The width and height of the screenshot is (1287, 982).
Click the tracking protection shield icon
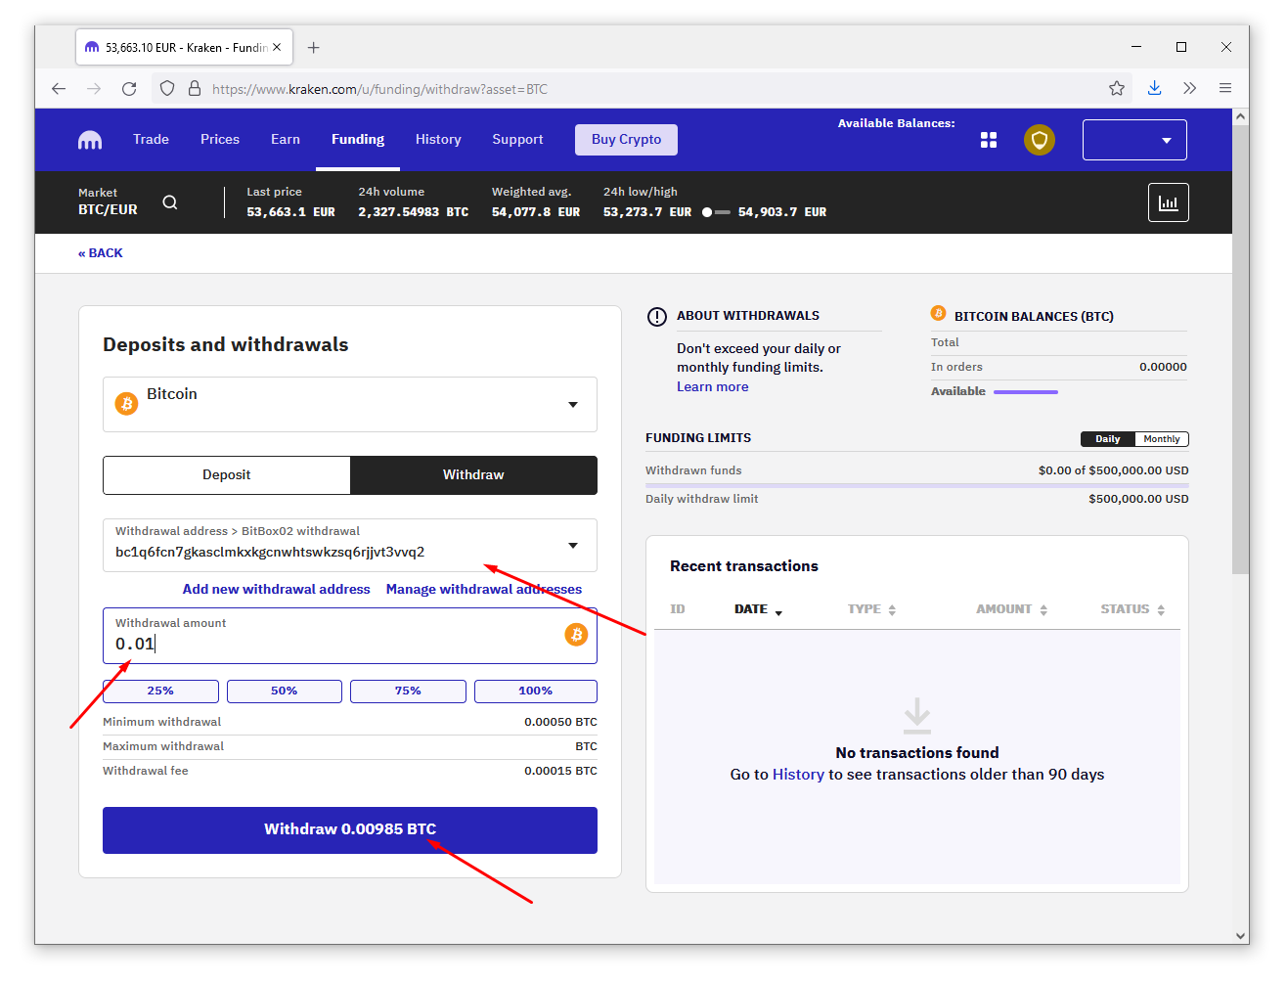click(167, 88)
